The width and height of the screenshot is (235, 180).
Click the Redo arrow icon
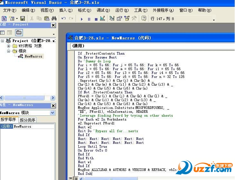[71, 19]
